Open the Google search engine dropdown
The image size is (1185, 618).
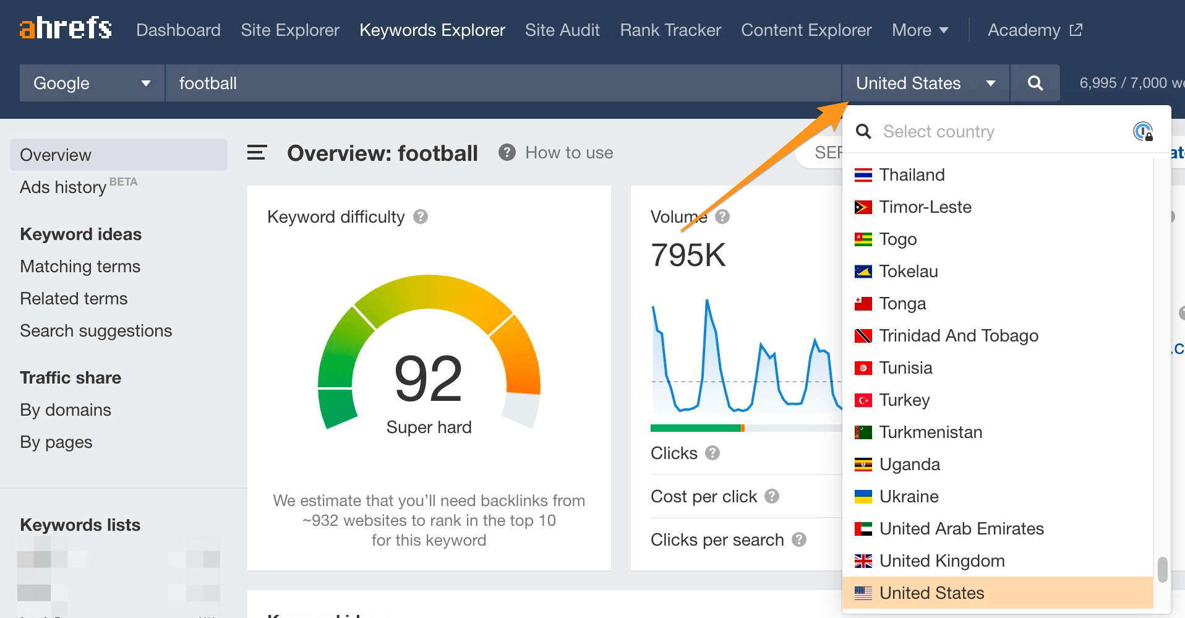point(92,83)
